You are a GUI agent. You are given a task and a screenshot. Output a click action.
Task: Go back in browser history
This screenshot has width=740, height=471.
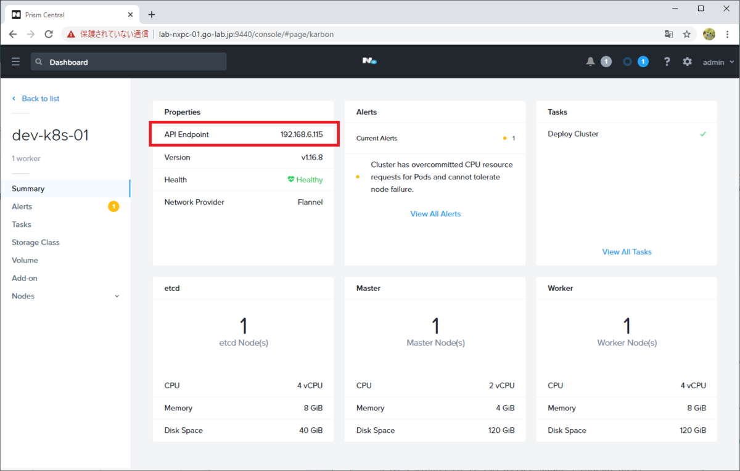pos(13,35)
